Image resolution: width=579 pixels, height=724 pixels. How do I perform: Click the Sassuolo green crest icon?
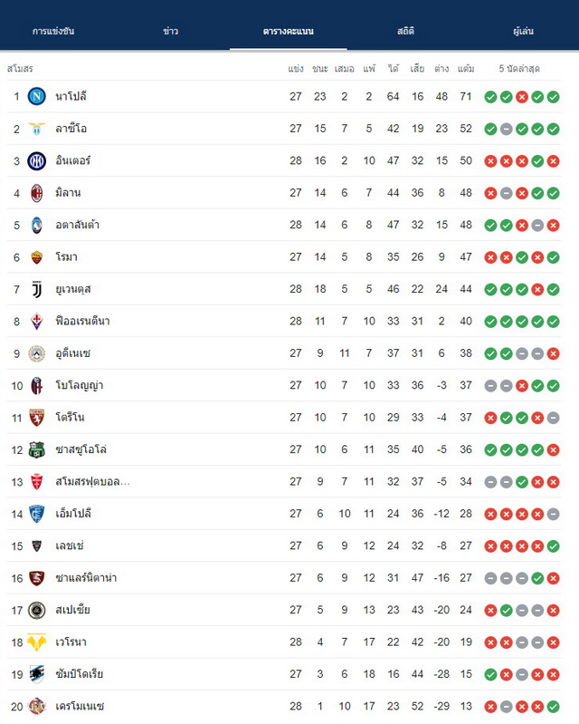pyautogui.click(x=36, y=449)
